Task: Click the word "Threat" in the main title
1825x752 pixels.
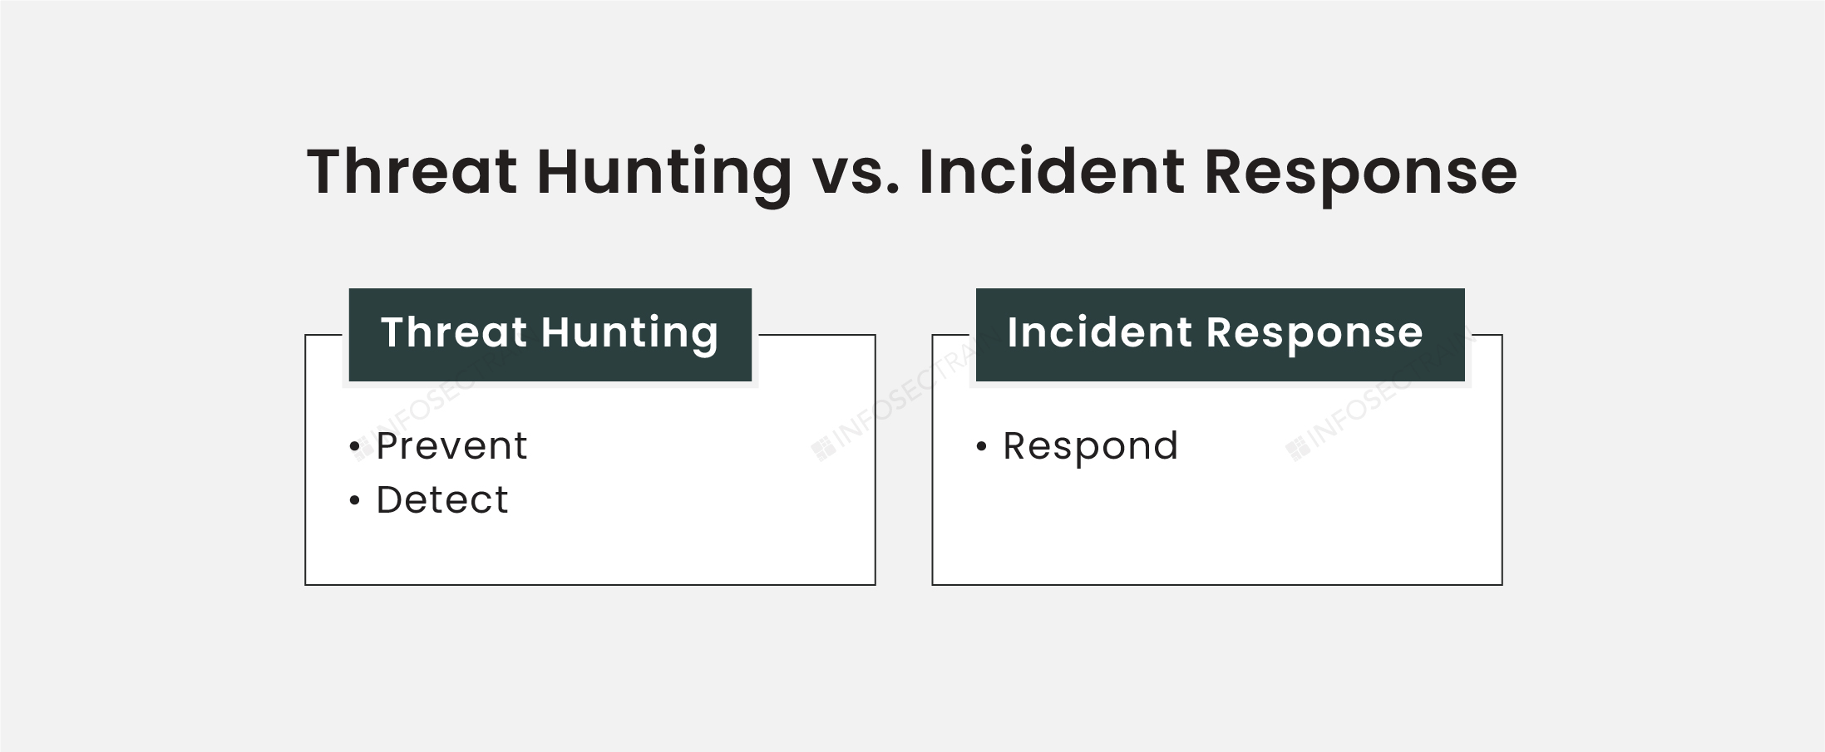Action: coord(412,172)
